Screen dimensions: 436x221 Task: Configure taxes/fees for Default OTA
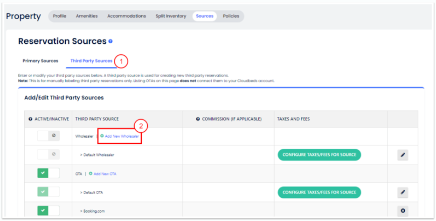(319, 192)
